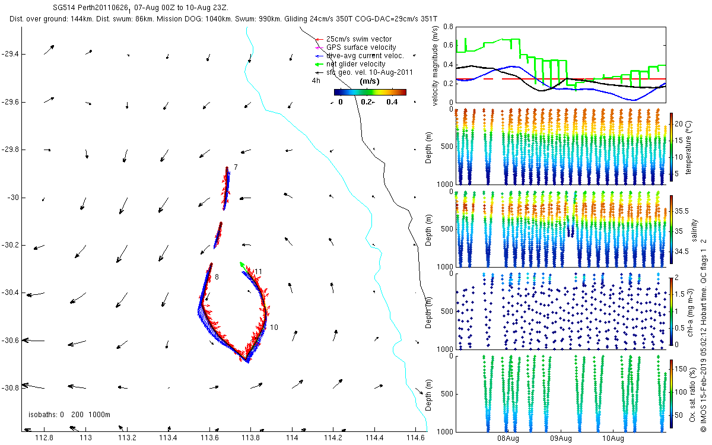Viewport: 712px width, 445px height.
Task: Click the day label "11" on the glider track
Action: click(258, 272)
